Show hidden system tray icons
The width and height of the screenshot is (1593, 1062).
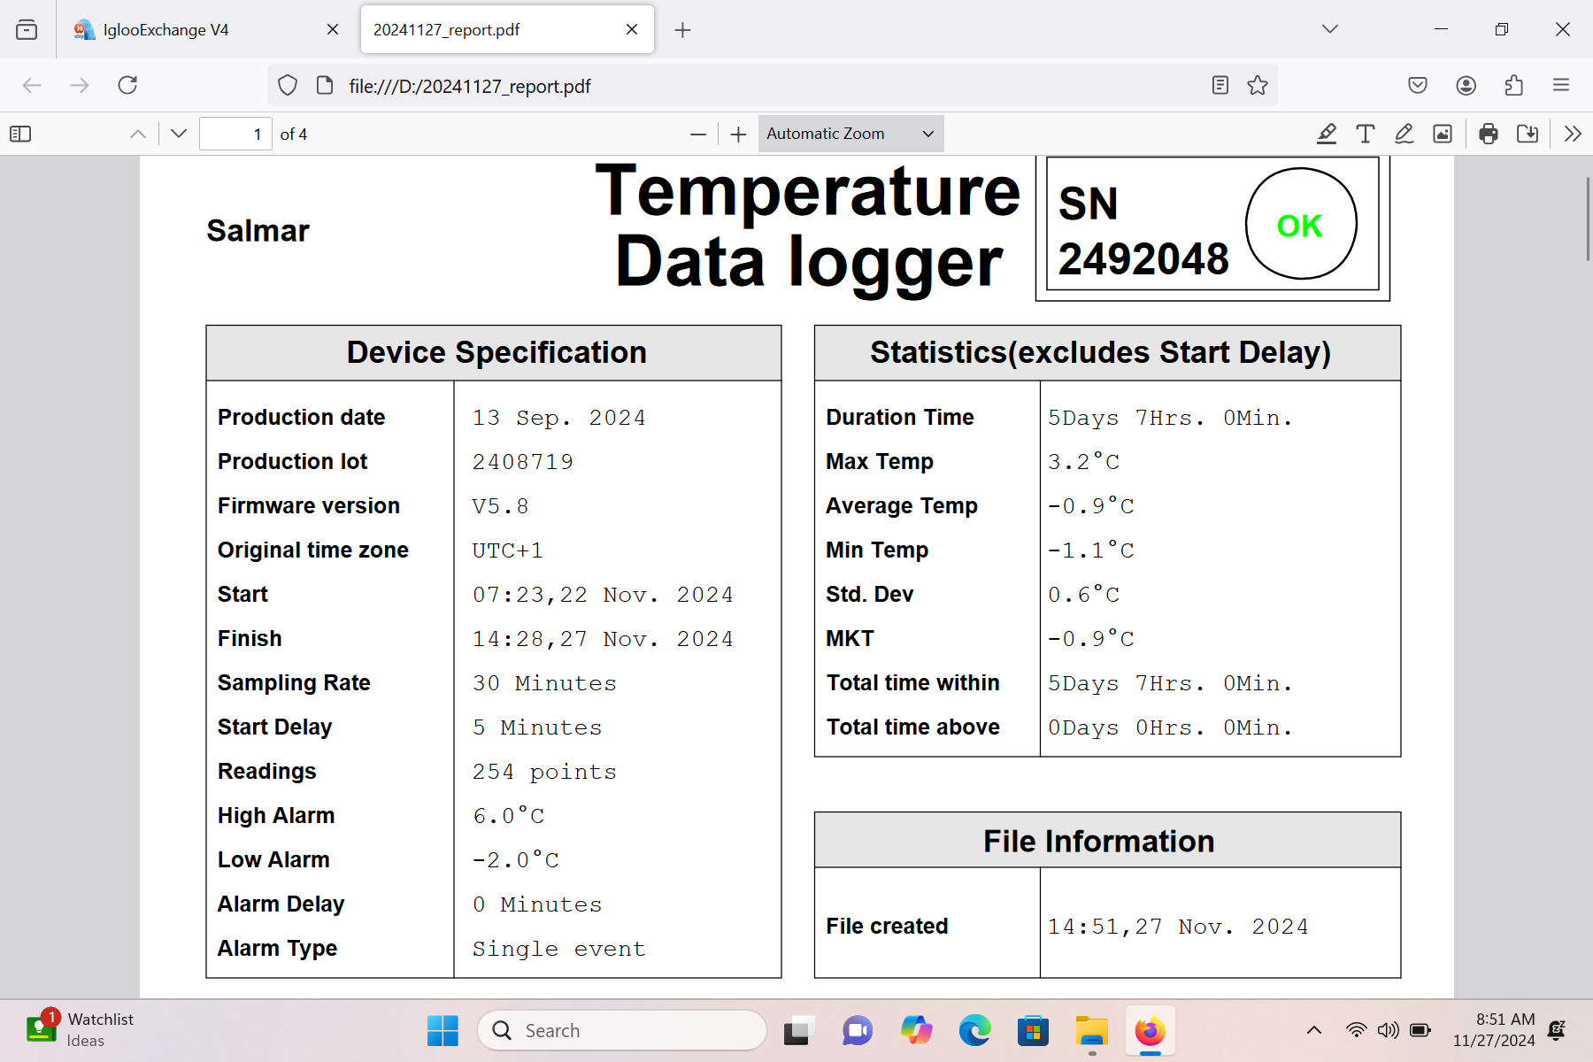(x=1314, y=1030)
